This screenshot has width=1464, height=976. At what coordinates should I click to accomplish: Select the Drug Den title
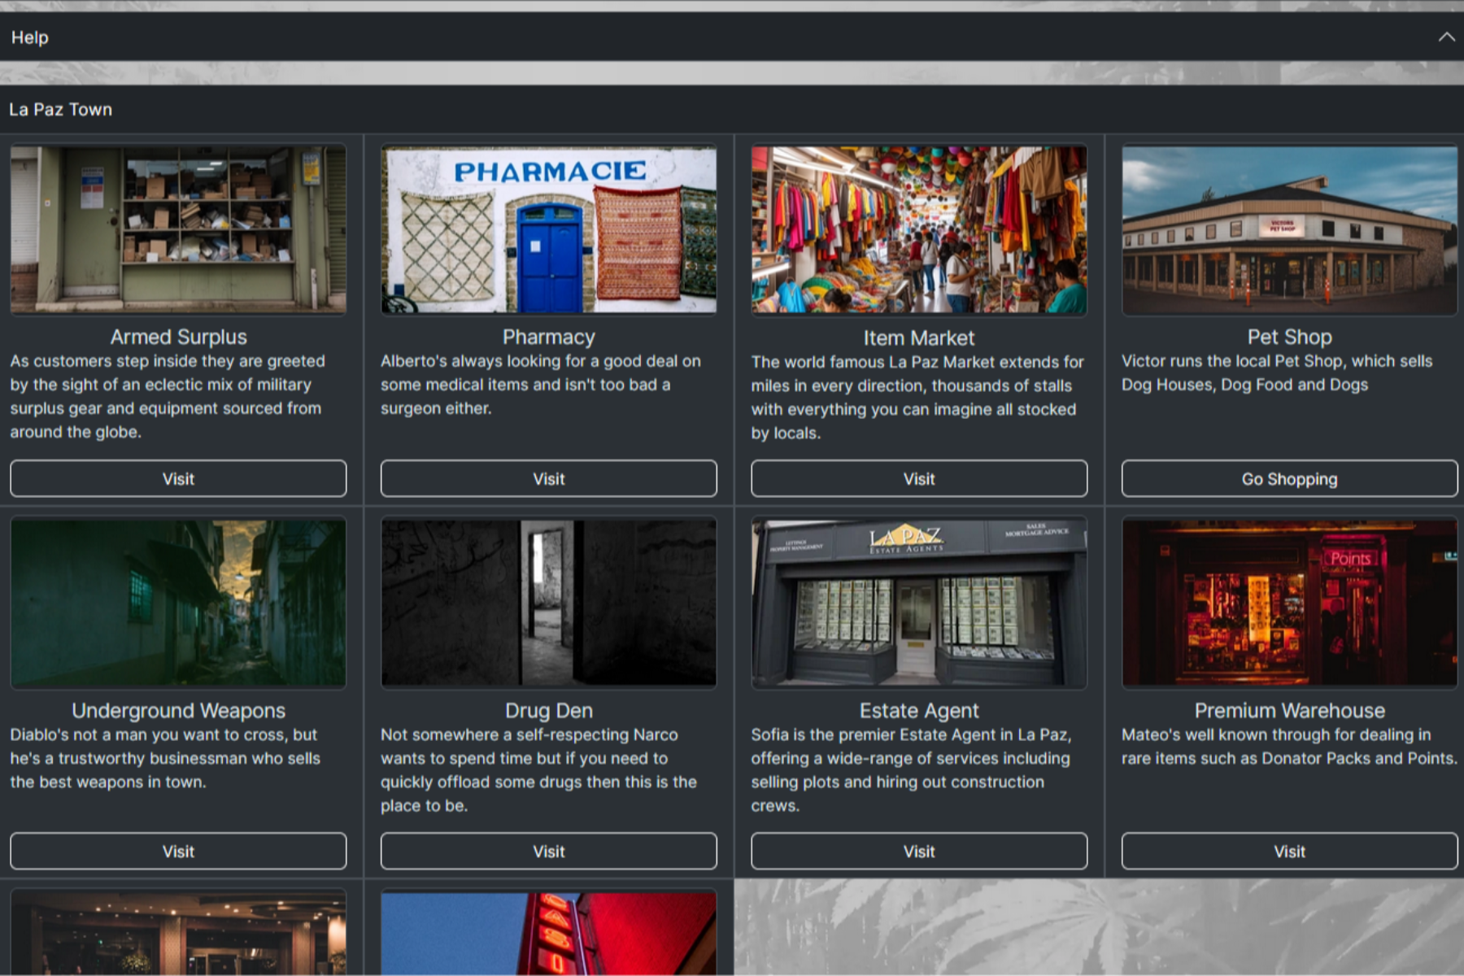pos(549,711)
